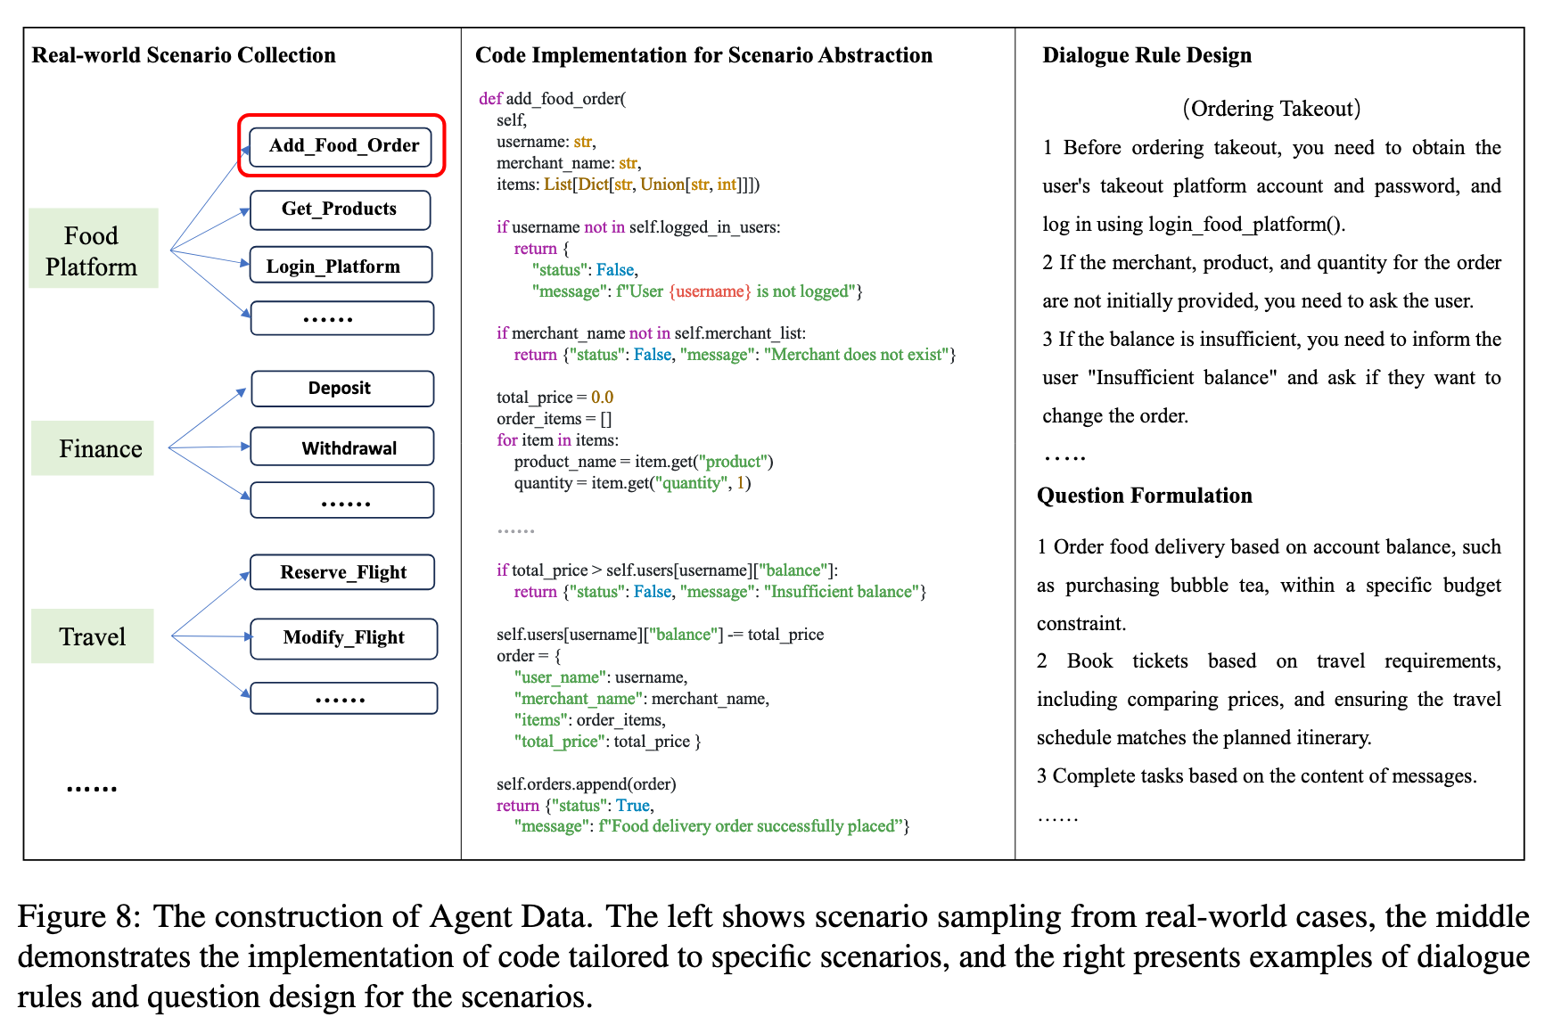Click the Code Implementation for Scenario Abstraction heading
The height and width of the screenshot is (1025, 1553).
[703, 55]
